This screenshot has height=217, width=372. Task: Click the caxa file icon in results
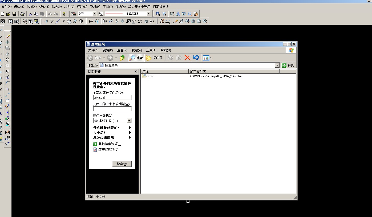(x=144, y=76)
